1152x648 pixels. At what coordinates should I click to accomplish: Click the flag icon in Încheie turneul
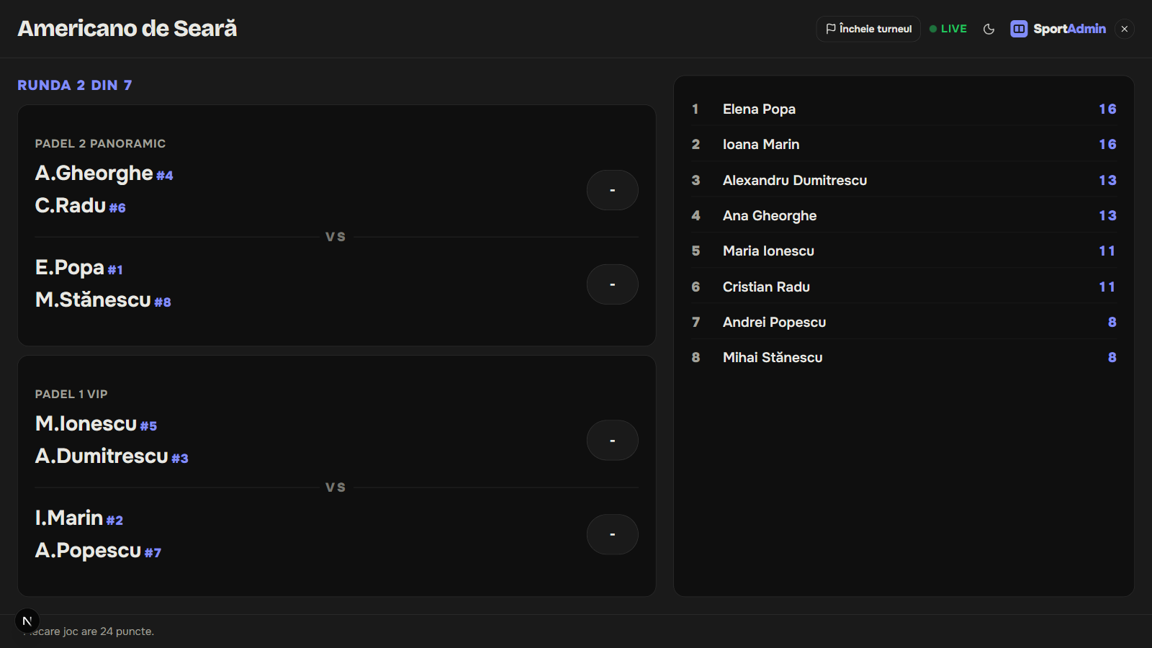(831, 29)
